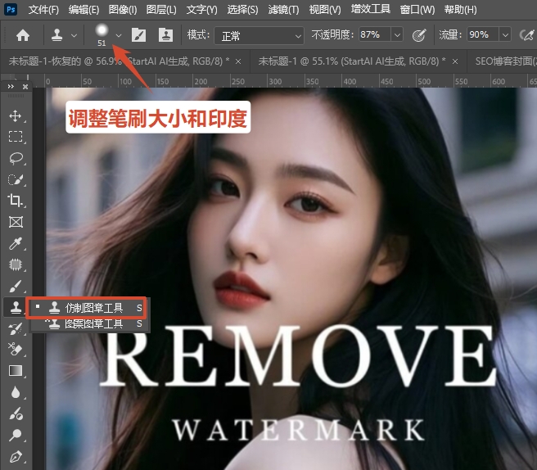The width and height of the screenshot is (537, 470).
Task: Open the 选择(S) menu
Action: 242,9
